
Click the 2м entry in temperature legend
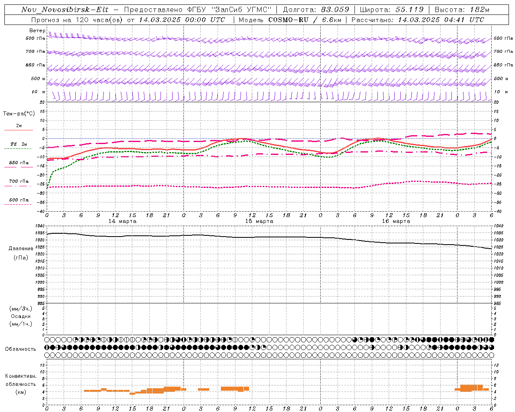(x=19, y=126)
